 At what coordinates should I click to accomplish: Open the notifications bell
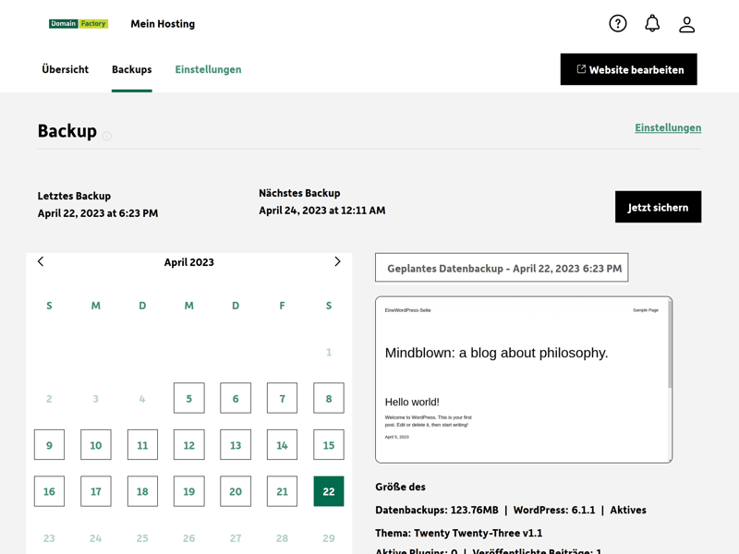pyautogui.click(x=652, y=24)
